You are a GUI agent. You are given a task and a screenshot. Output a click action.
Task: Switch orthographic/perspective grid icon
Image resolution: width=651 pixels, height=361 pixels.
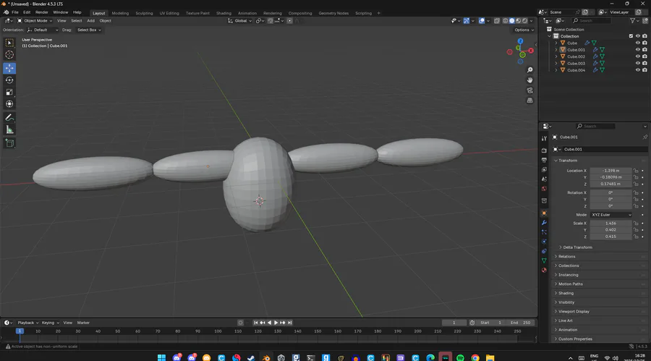[529, 101]
